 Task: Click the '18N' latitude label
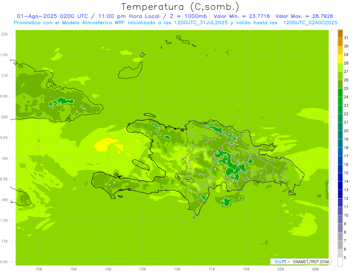tap(5, 200)
